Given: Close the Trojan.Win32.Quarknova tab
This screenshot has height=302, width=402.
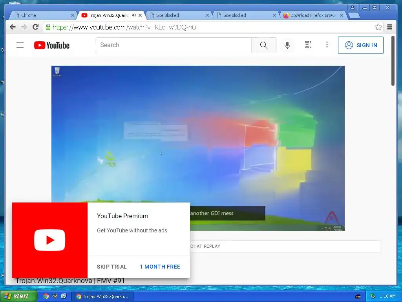Looking at the screenshot, I should tap(140, 15).
